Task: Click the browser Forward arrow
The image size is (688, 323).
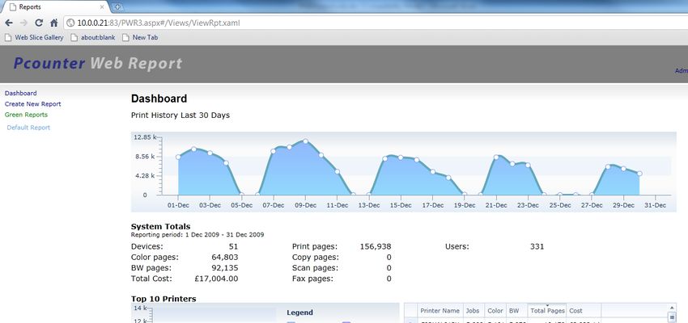Action: [x=23, y=23]
